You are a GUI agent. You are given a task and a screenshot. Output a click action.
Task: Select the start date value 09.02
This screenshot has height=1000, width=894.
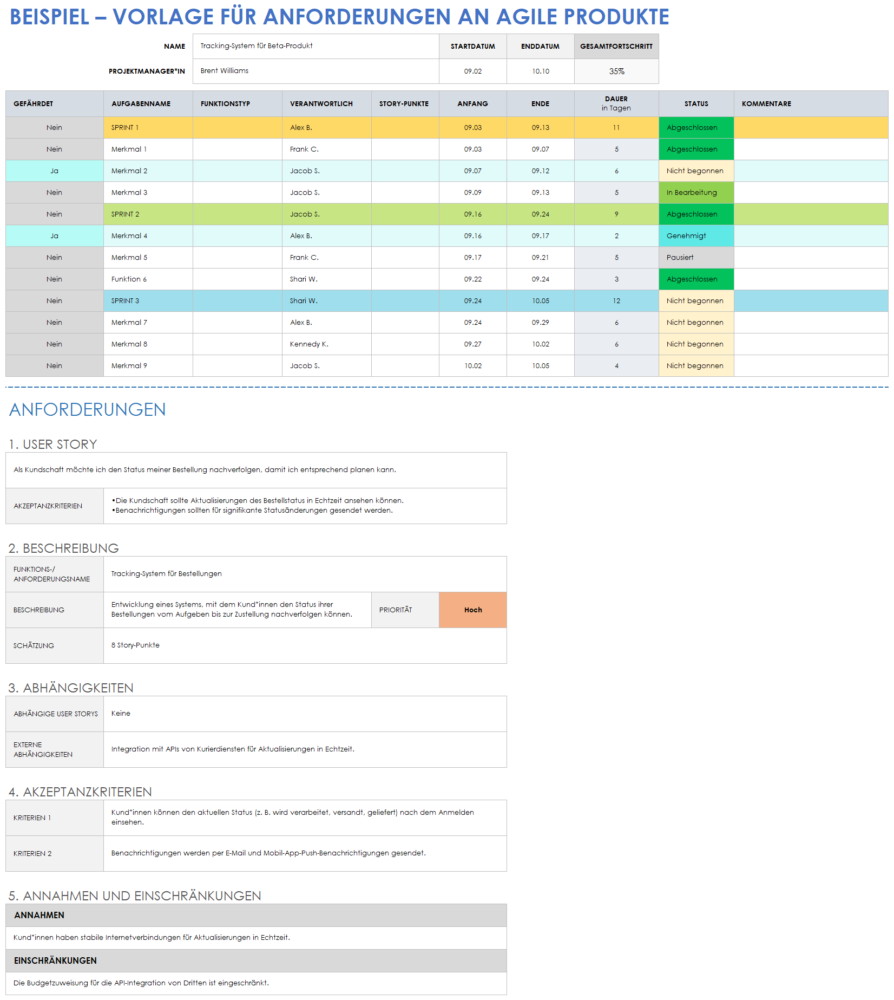472,71
